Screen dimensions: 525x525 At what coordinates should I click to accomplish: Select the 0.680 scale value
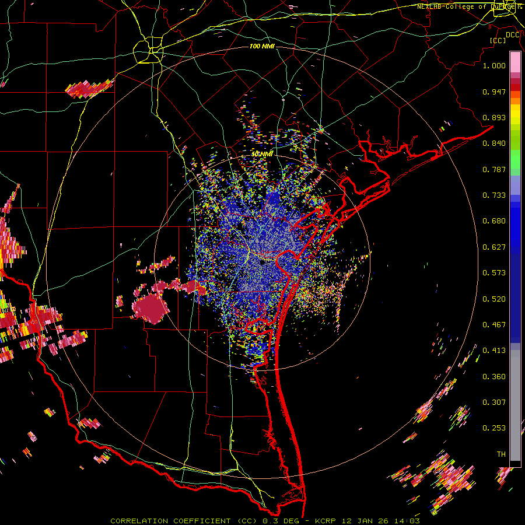click(494, 221)
